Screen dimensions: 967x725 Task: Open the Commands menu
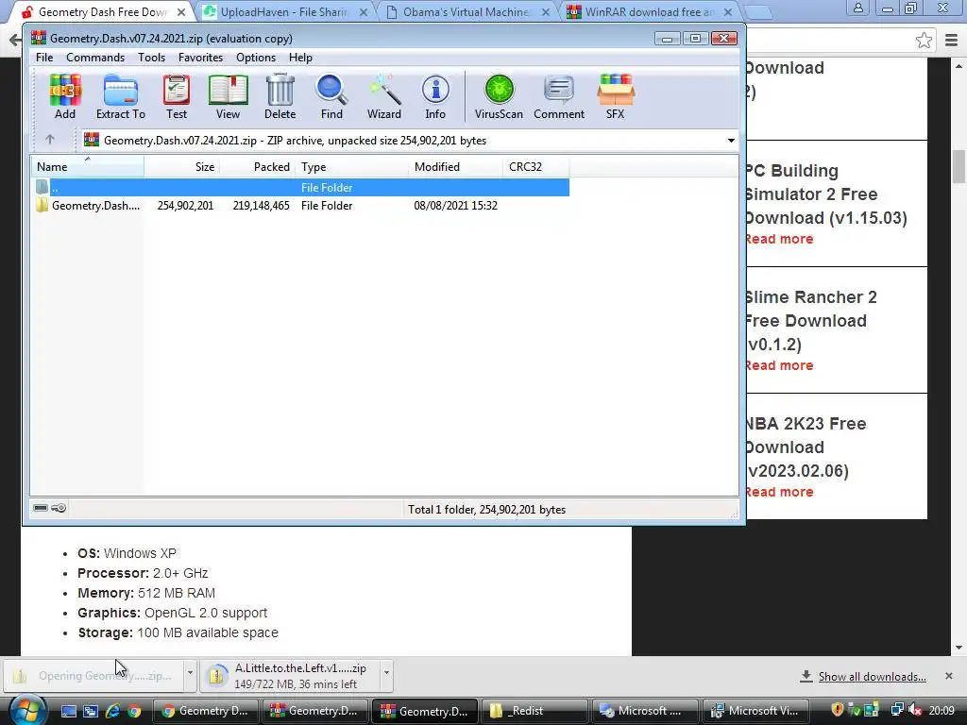coord(95,58)
